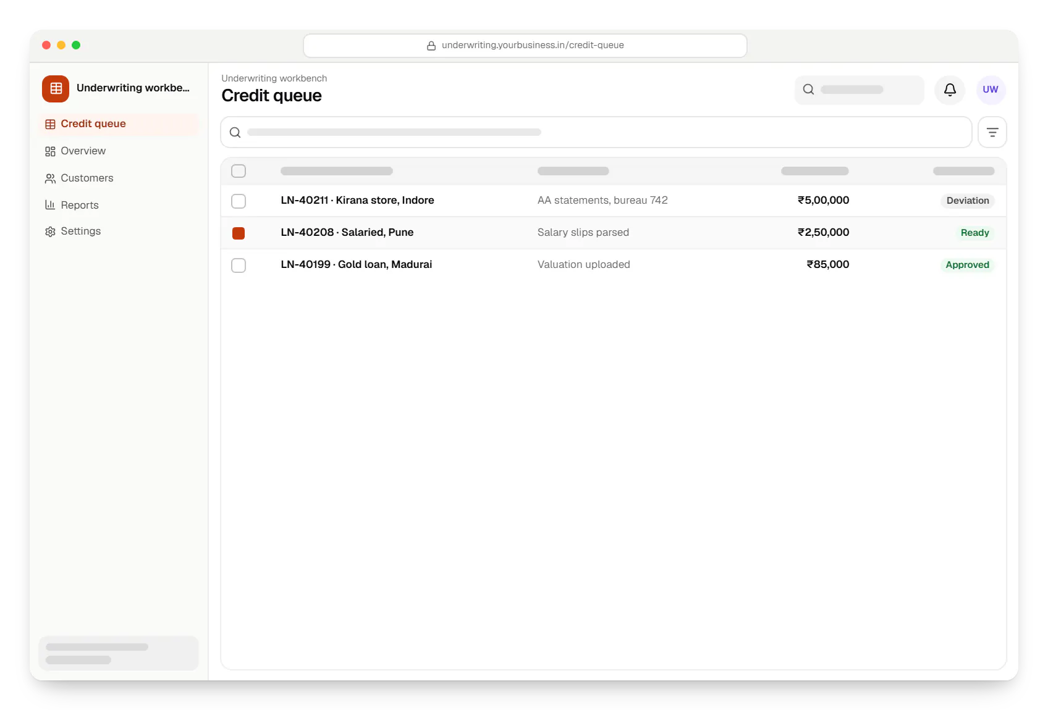Check the LN-40211 Kirana store row checkbox

(x=239, y=201)
